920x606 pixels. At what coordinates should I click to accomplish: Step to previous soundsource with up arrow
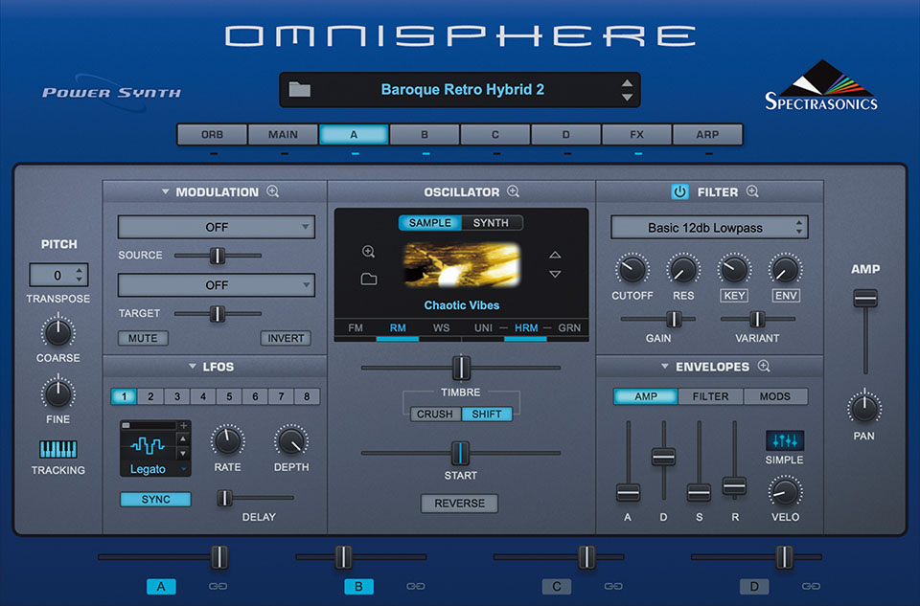click(x=555, y=255)
